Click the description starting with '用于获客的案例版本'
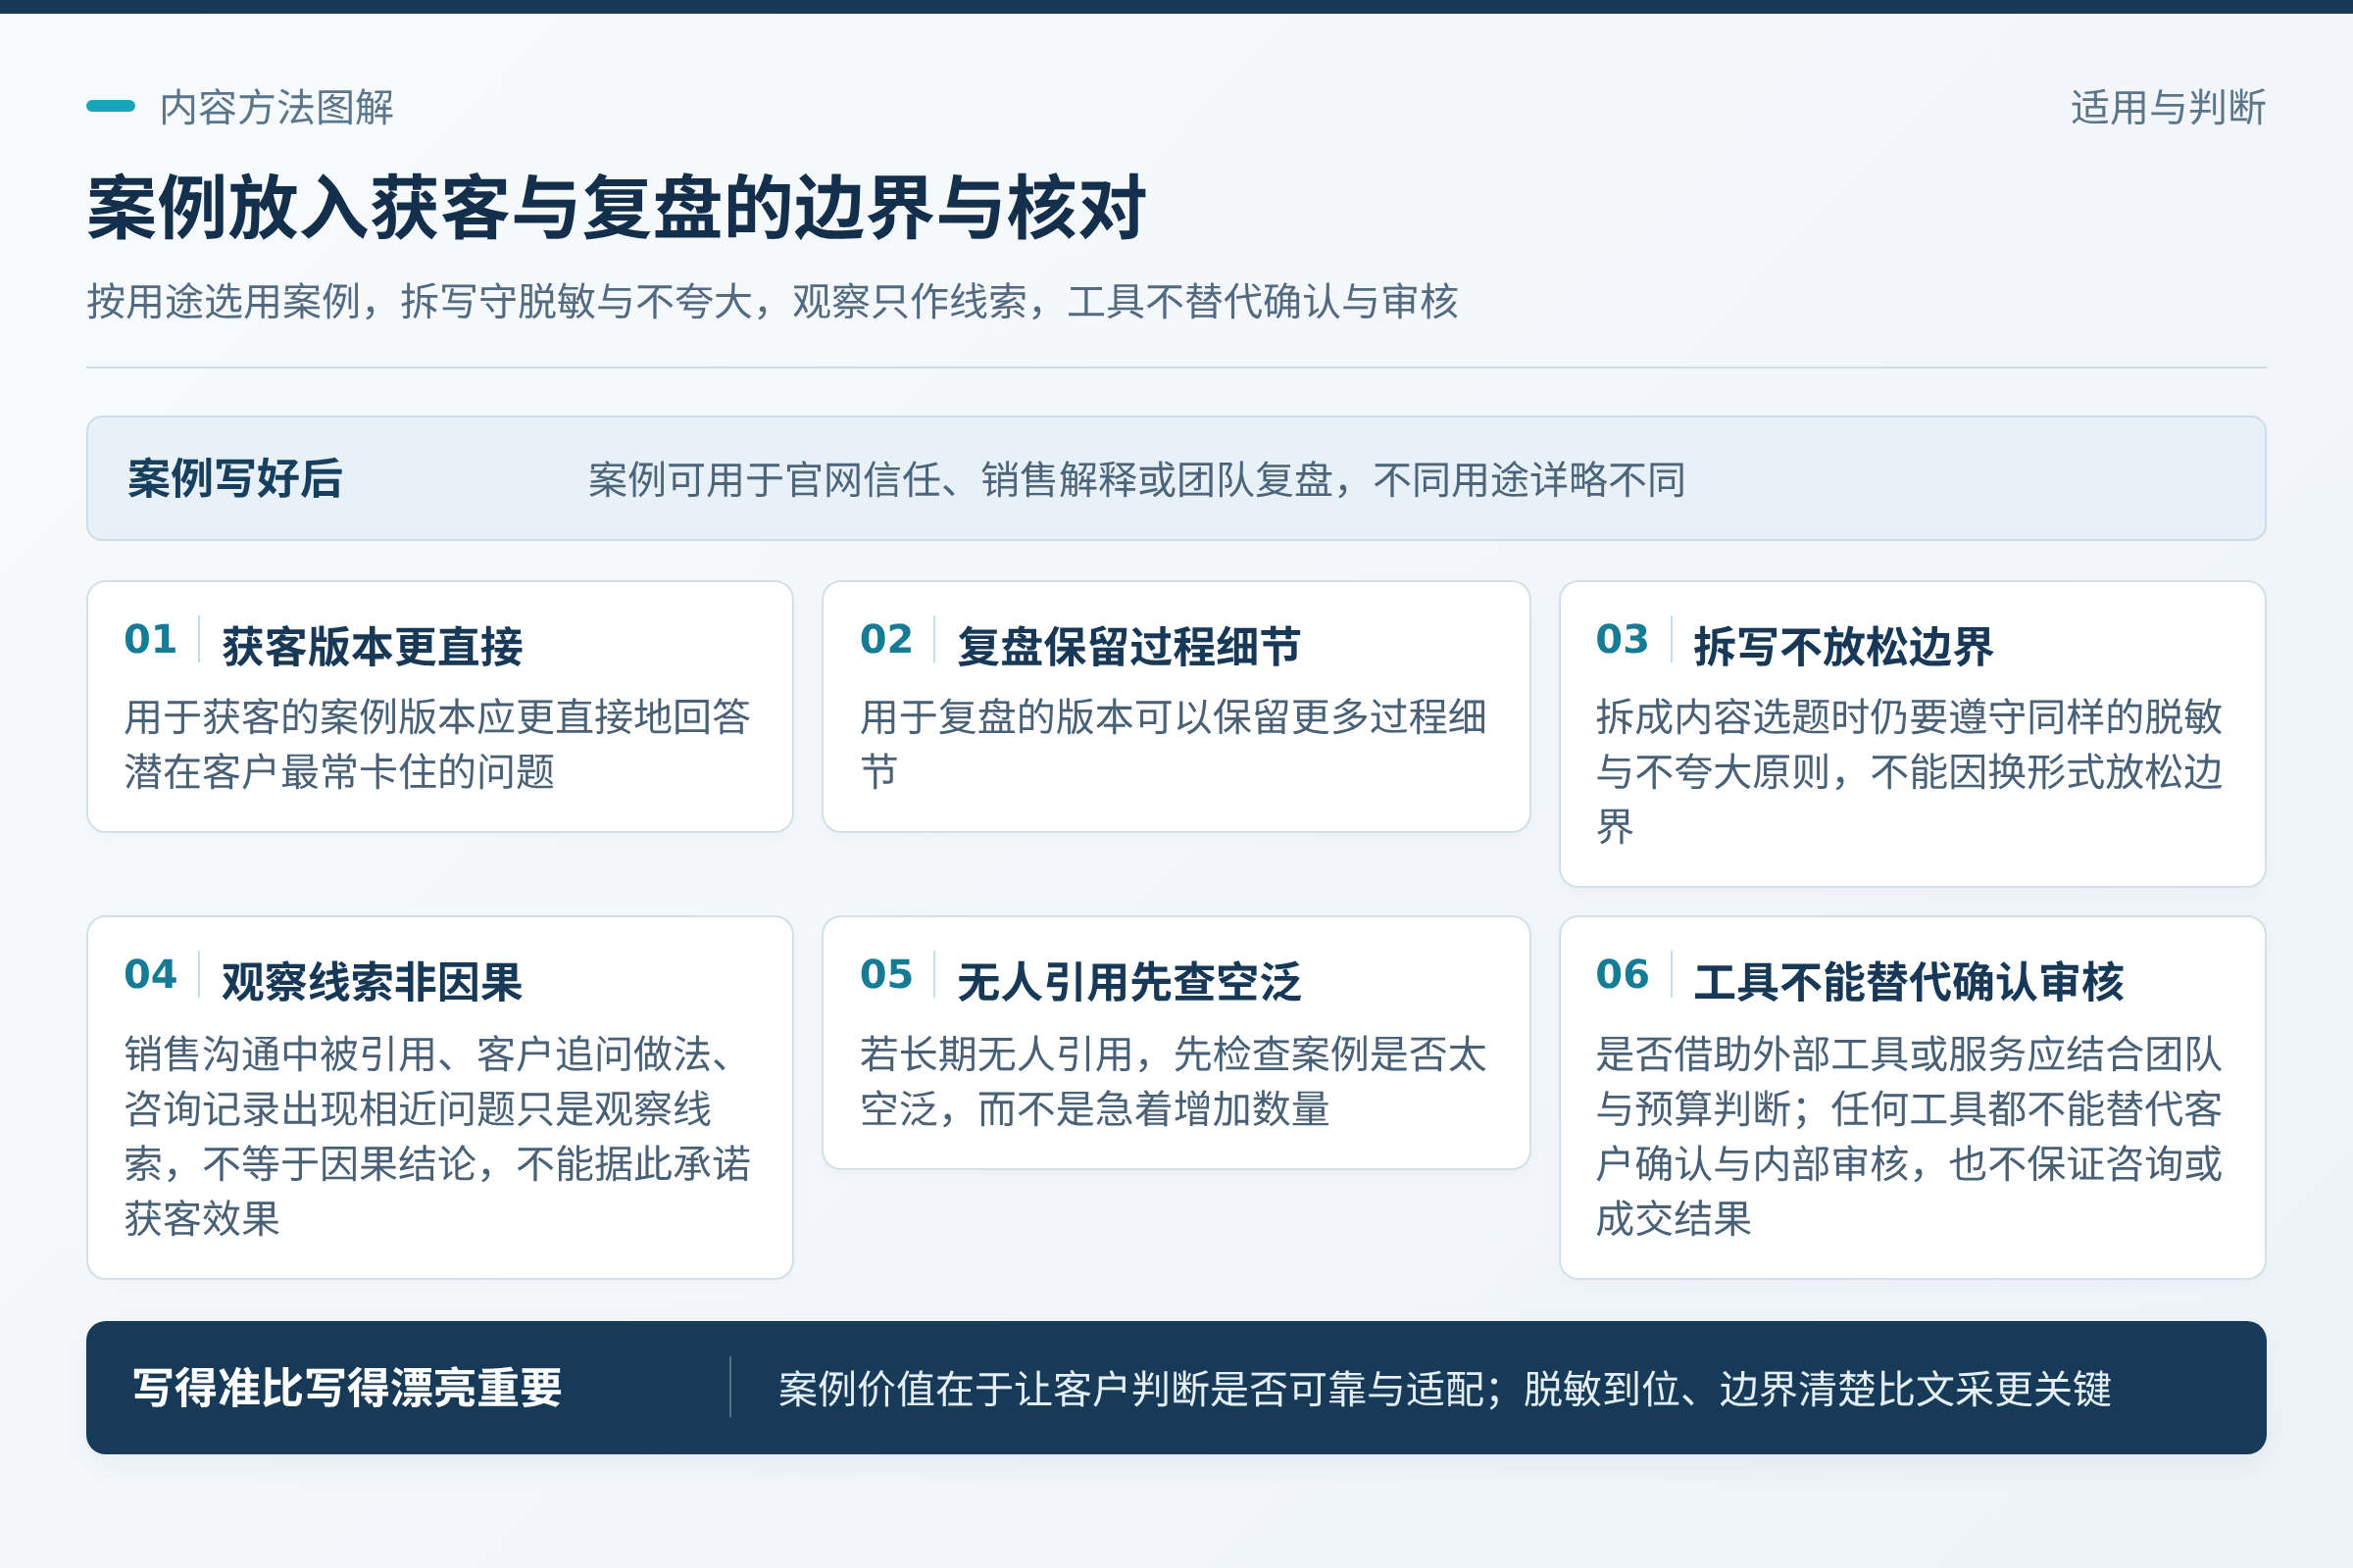 437,744
